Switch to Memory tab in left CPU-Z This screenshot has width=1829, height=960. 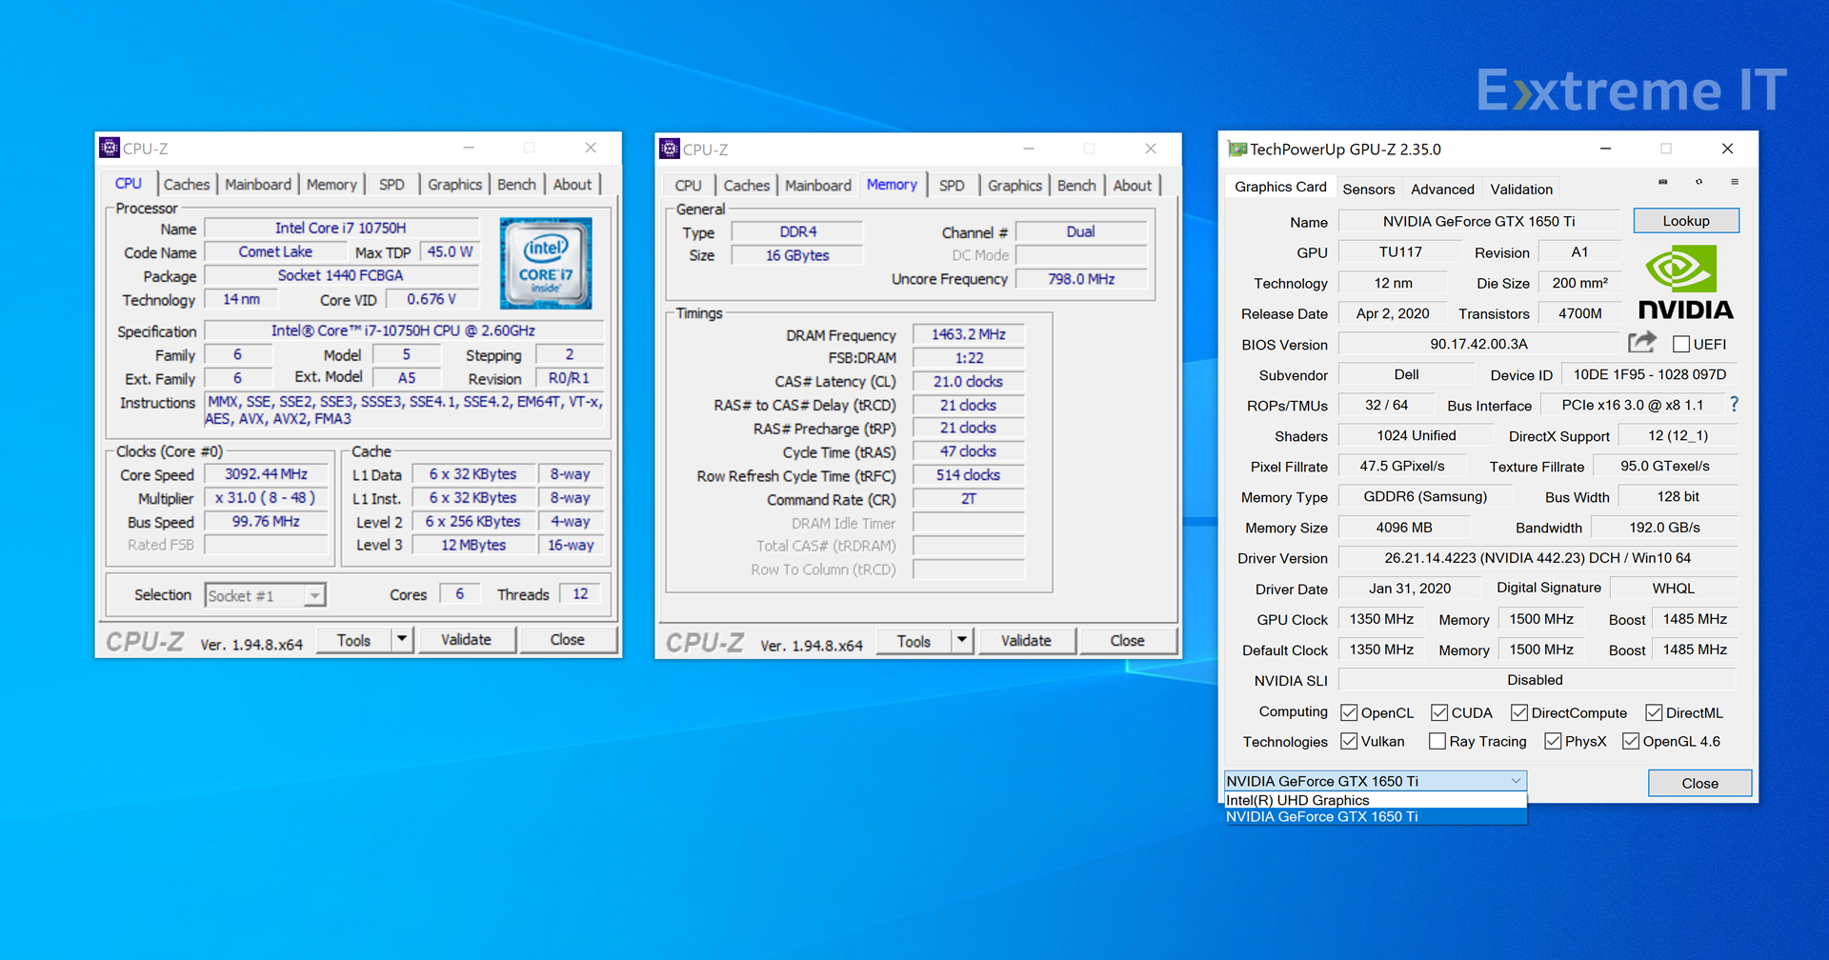tap(332, 184)
